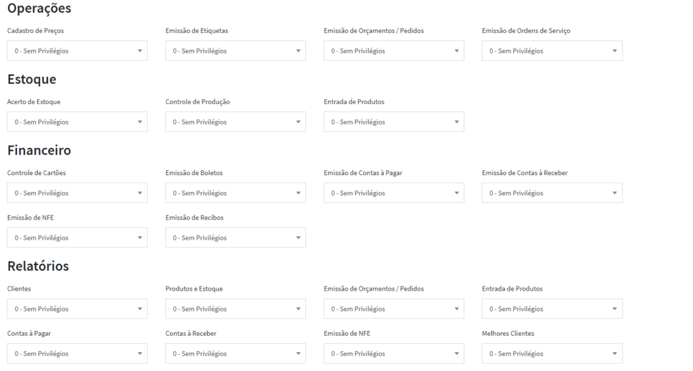This screenshot has height=371, width=693.
Task: Expand the Emissão de Boletos dropdown
Action: (x=236, y=193)
